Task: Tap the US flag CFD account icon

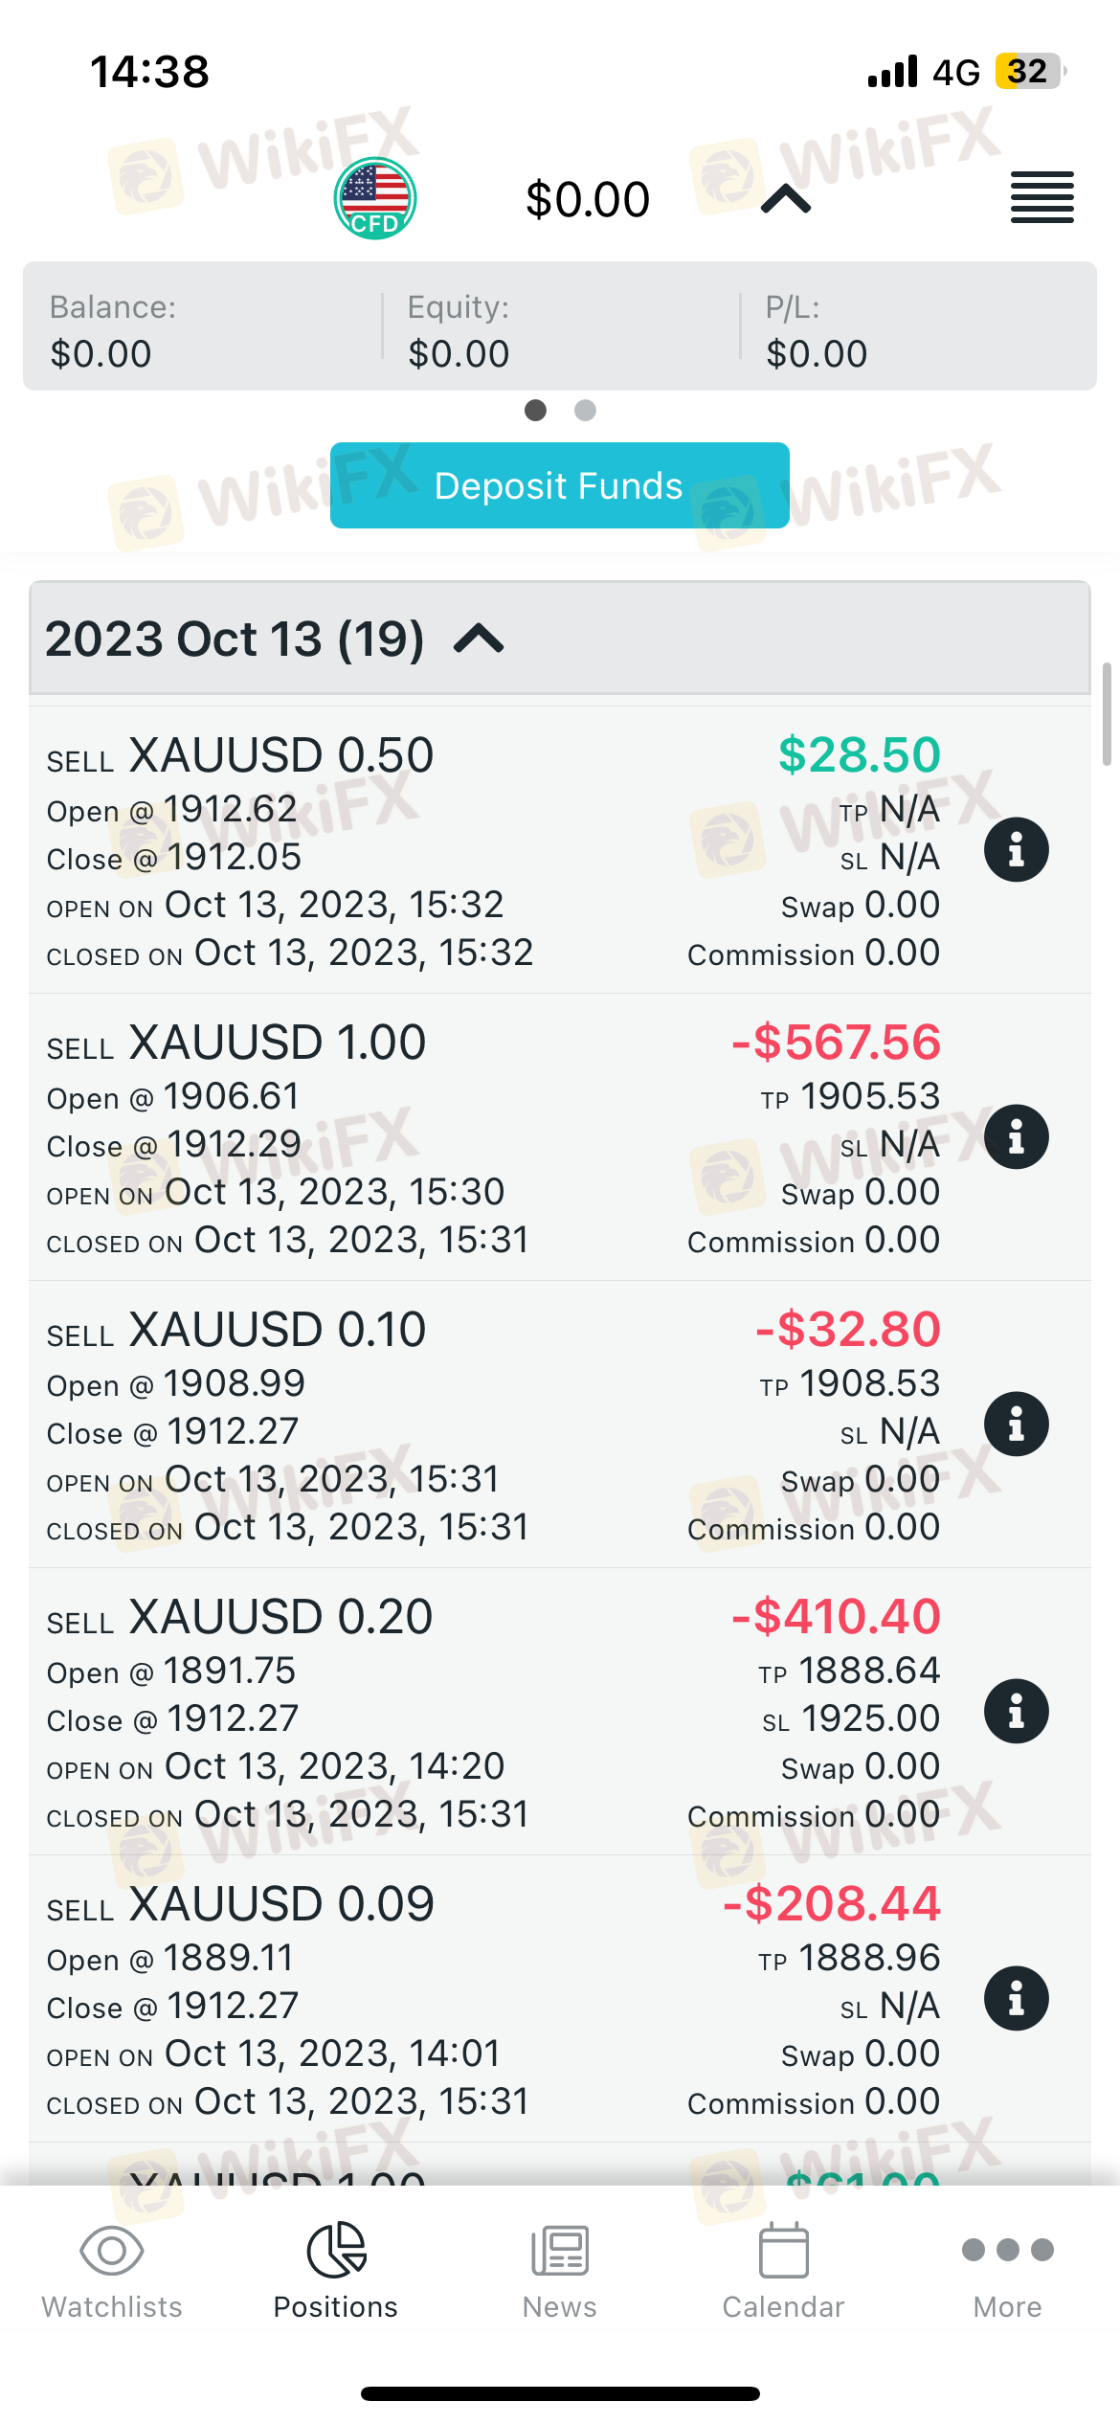Action: click(374, 198)
